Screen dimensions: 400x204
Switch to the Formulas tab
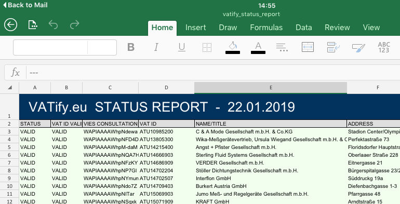pos(266,28)
